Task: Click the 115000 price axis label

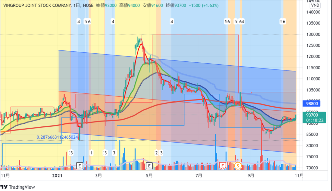Action: [313, 68]
